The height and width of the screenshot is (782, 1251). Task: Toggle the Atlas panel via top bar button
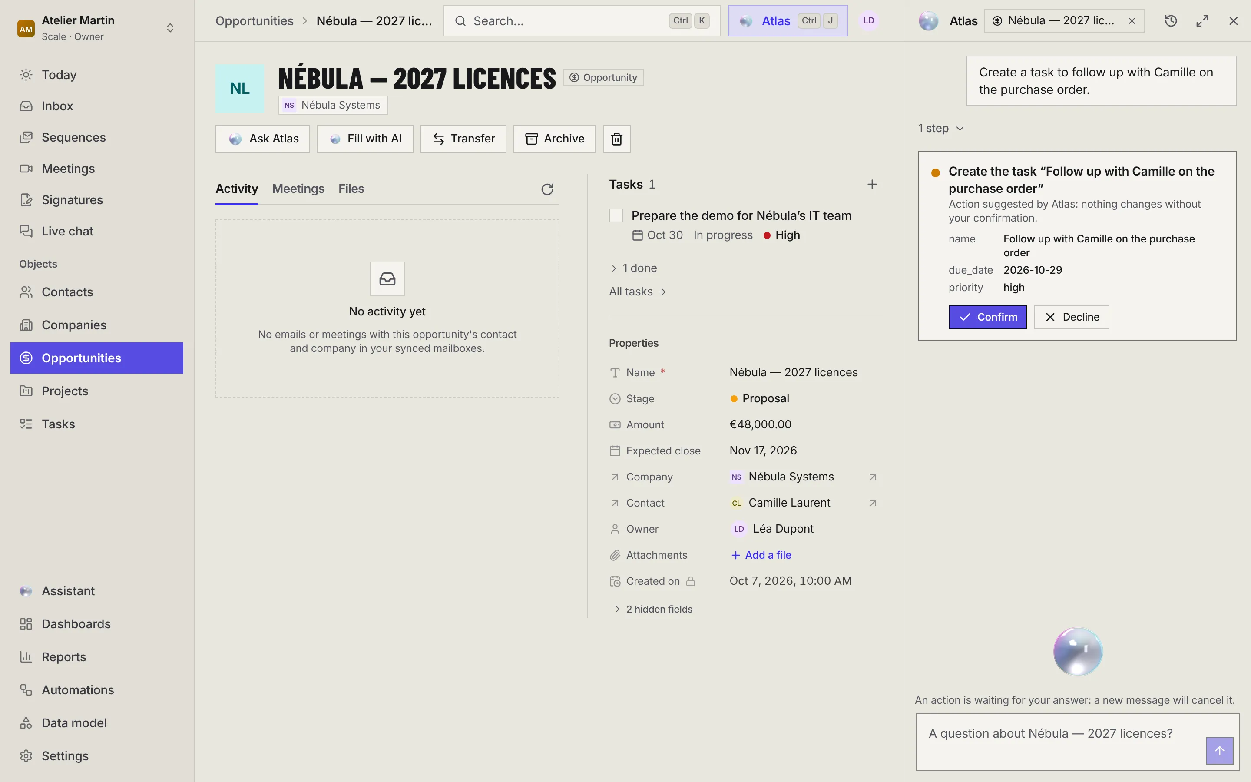point(788,21)
